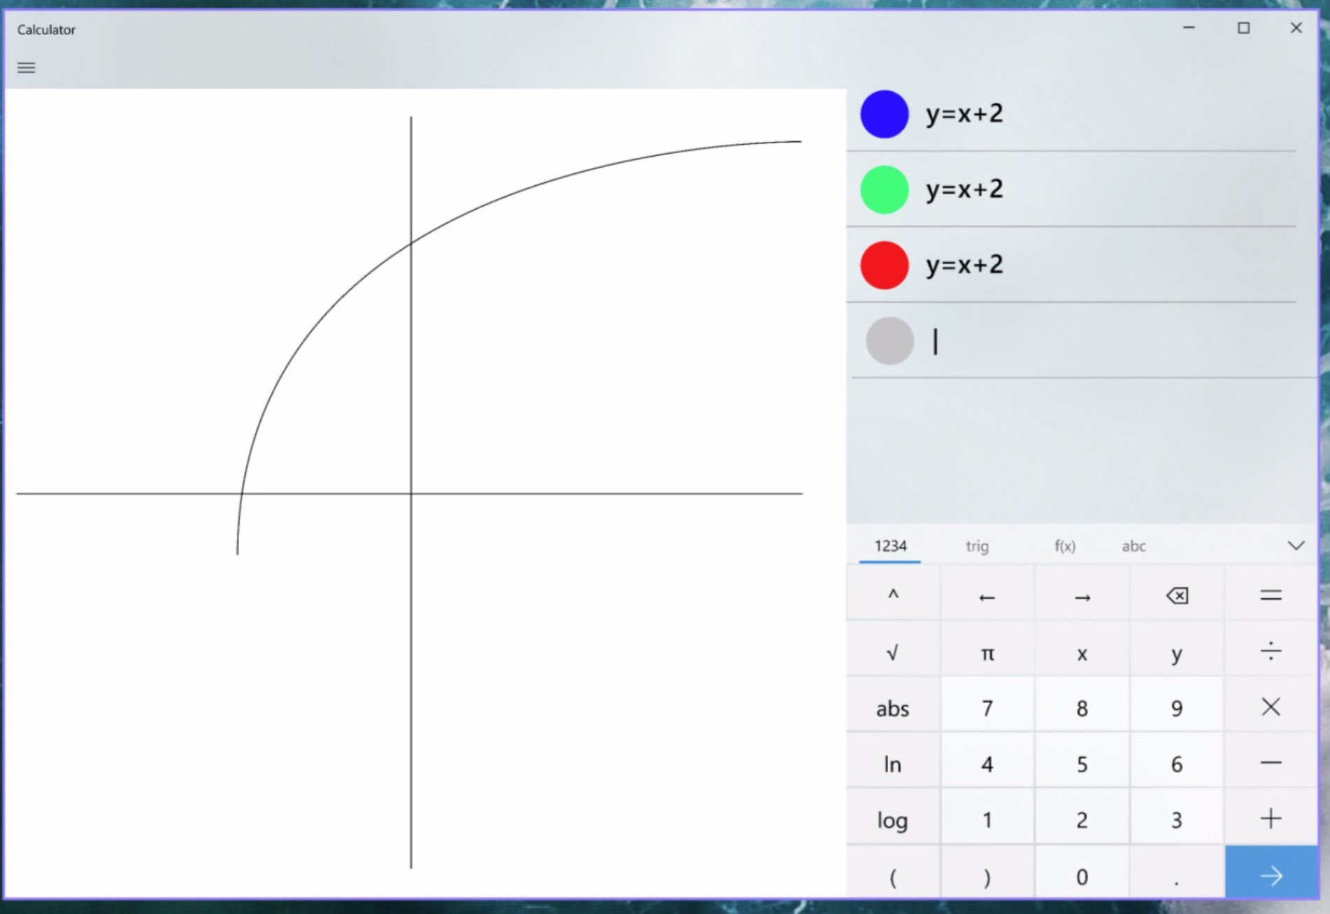Collapse the keypad with the chevron
Image resolution: width=1330 pixels, height=914 pixels.
[x=1296, y=546]
